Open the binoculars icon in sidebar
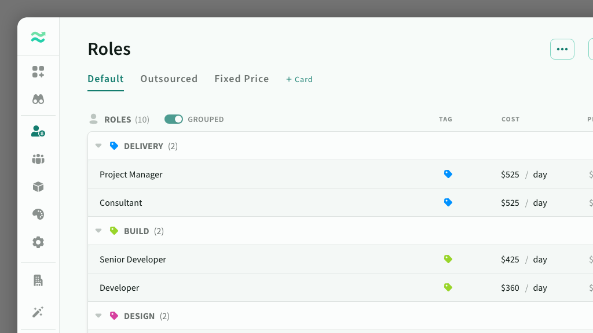This screenshot has height=333, width=593. click(x=38, y=99)
